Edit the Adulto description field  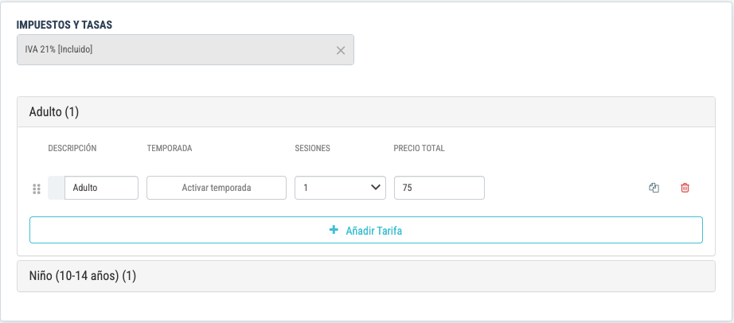[101, 188]
